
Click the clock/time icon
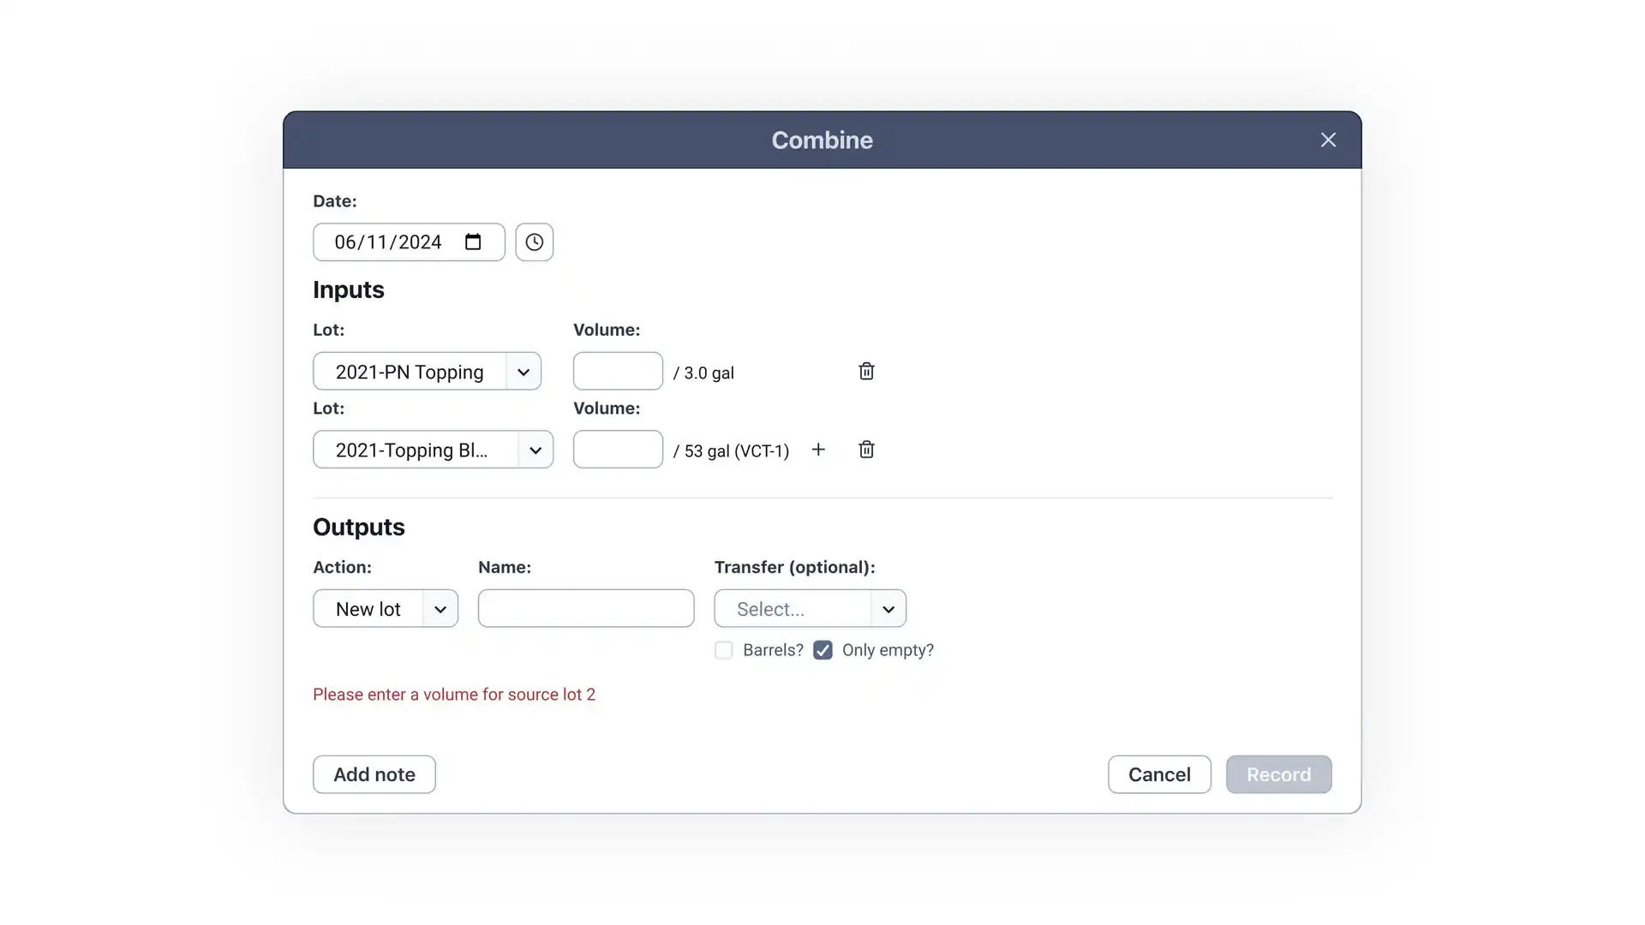click(x=535, y=242)
